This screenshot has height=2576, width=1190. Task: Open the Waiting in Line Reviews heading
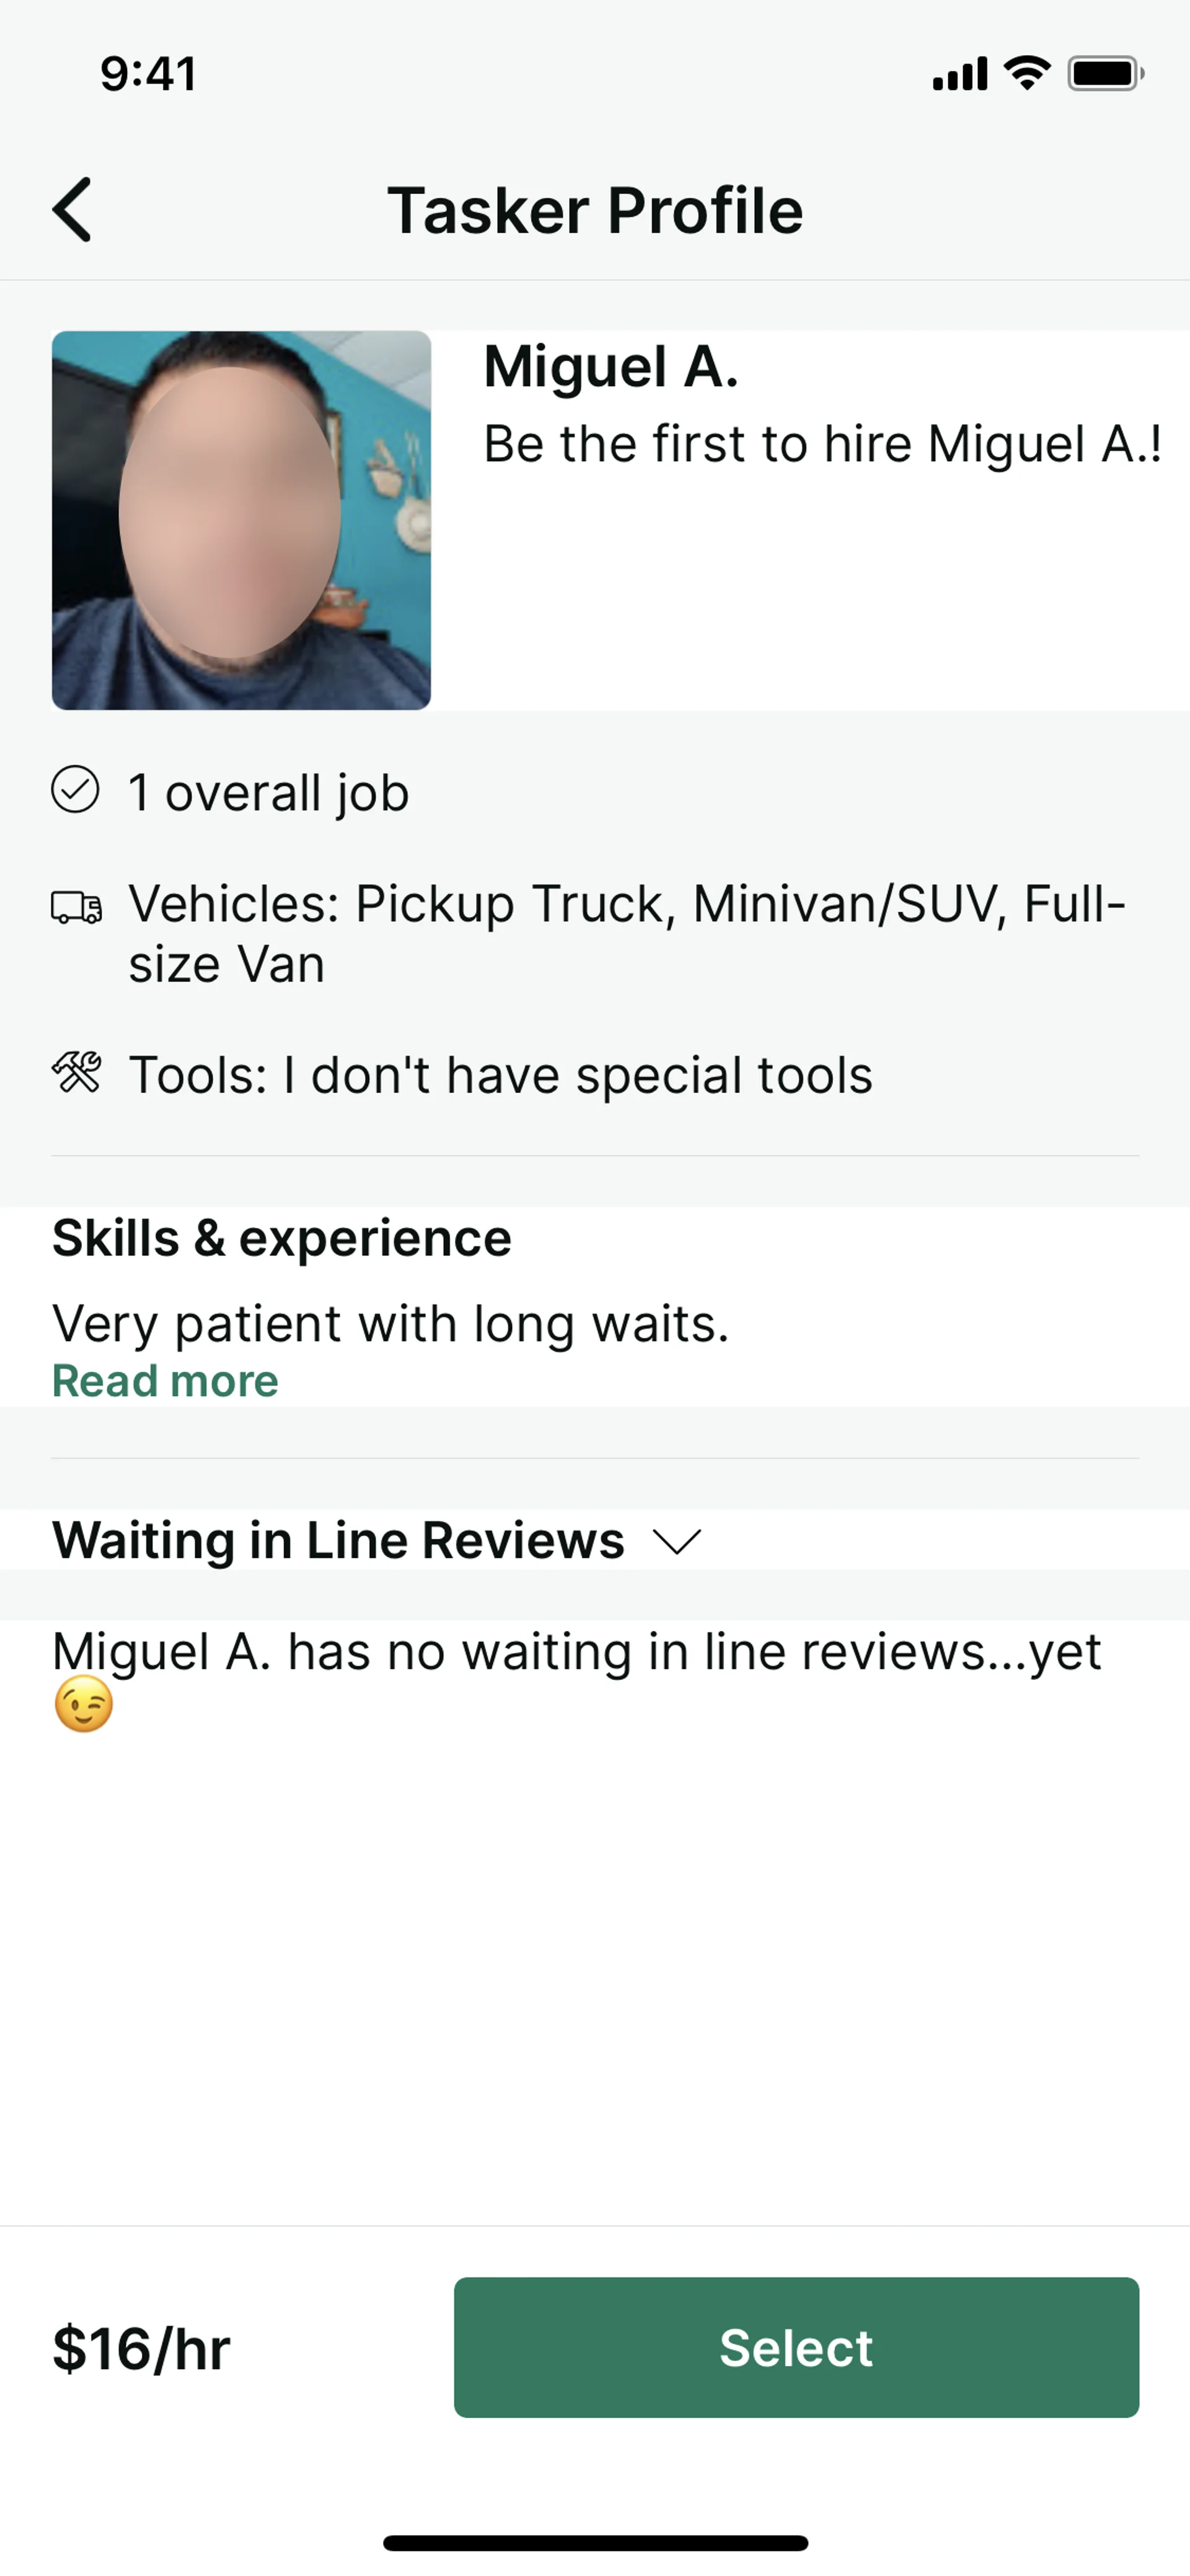tap(338, 1540)
